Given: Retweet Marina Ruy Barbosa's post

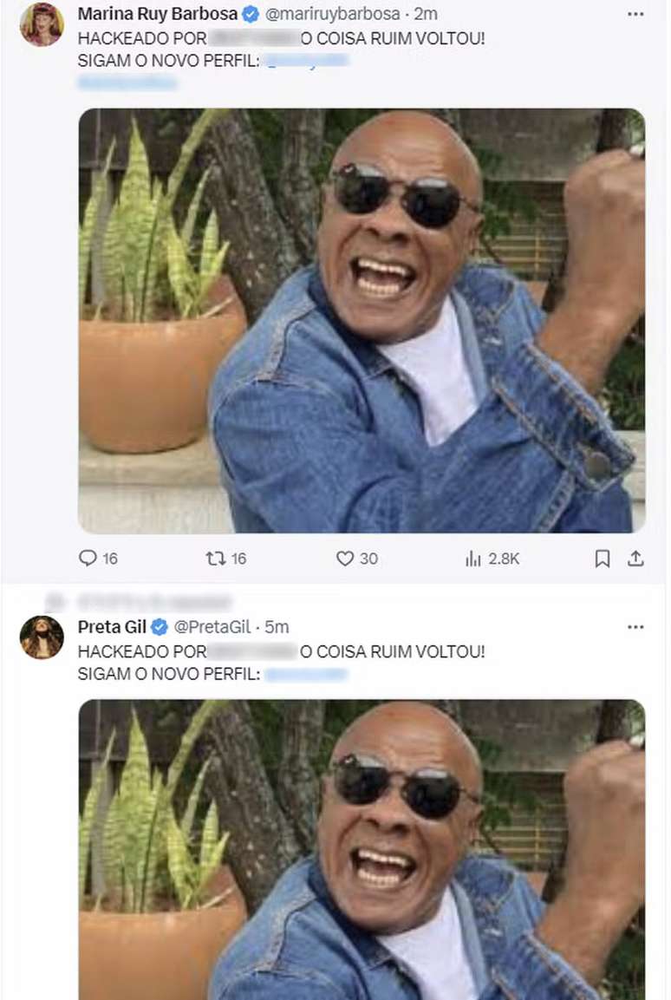Looking at the screenshot, I should pyautogui.click(x=216, y=559).
